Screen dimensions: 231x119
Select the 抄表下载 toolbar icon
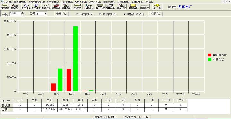26,6
